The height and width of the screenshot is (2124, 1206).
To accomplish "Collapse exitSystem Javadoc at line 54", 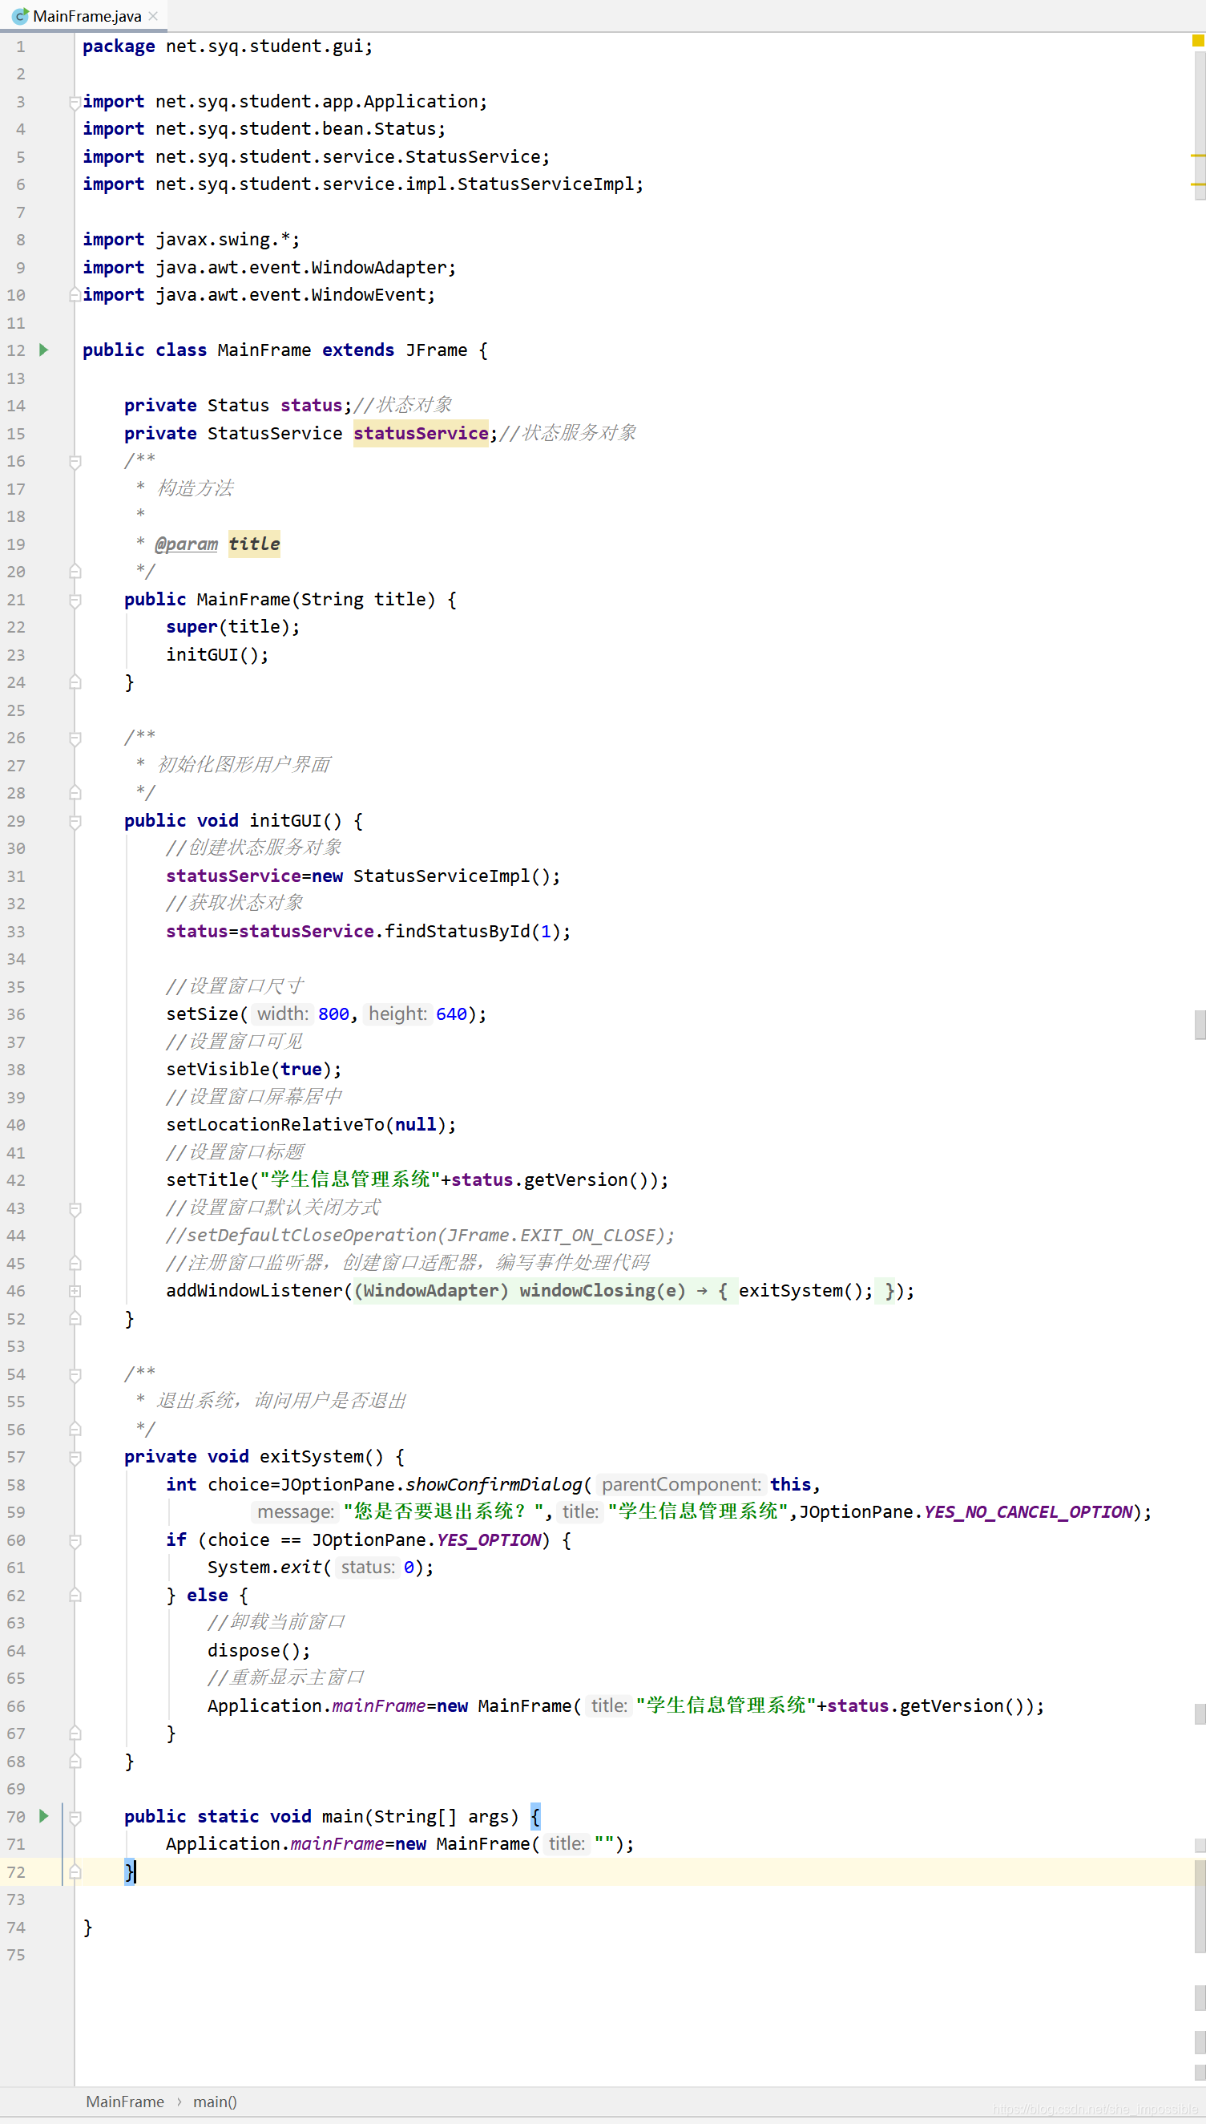I will coord(75,1374).
